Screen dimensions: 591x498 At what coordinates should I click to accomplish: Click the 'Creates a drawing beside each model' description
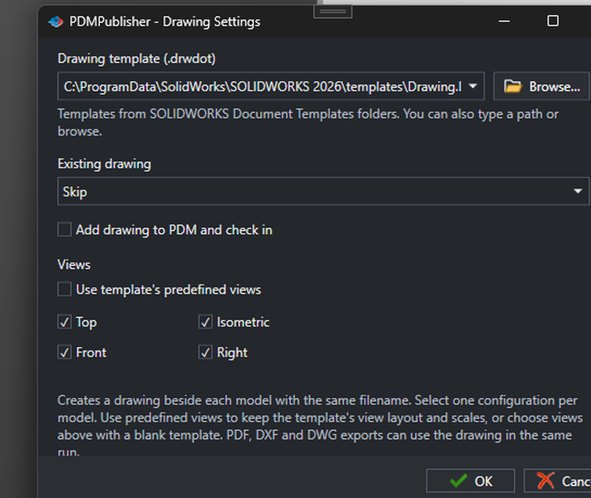[x=319, y=426]
